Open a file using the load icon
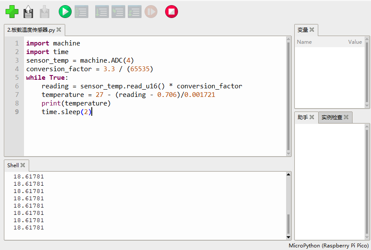371x250 pixels. 28,12
